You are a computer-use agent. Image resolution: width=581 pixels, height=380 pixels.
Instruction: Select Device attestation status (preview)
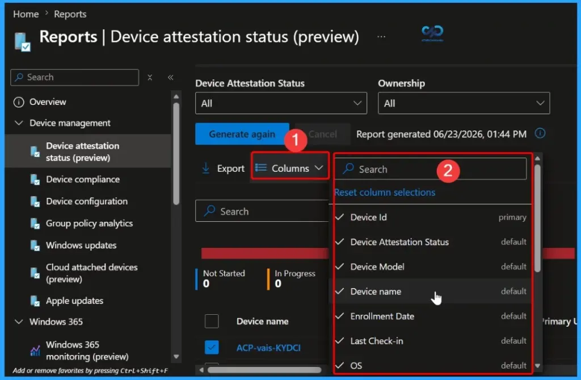88,151
